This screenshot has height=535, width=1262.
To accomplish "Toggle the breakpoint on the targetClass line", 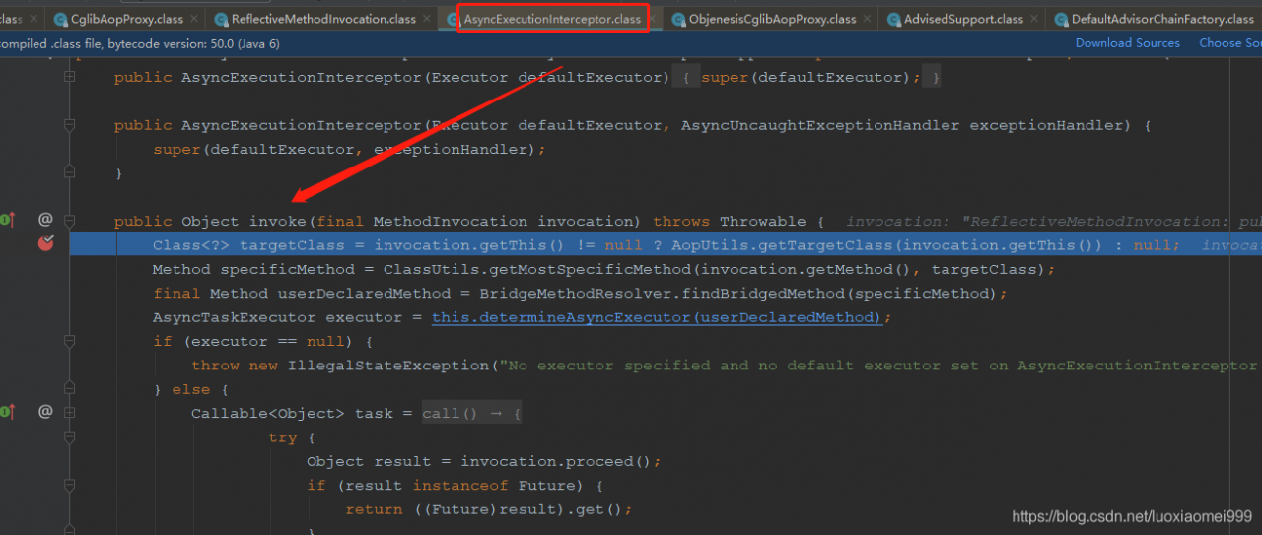I will point(45,243).
